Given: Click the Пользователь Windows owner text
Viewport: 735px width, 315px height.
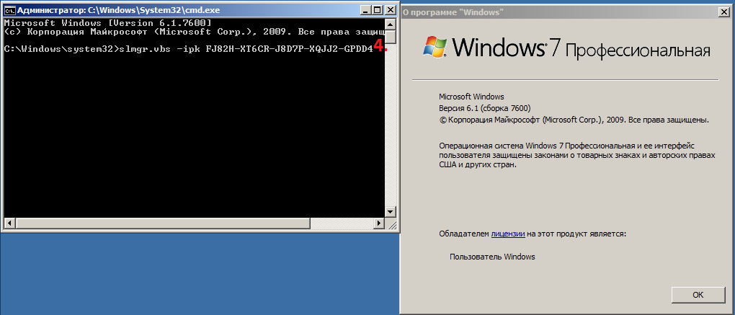Looking at the screenshot, I should (492, 257).
